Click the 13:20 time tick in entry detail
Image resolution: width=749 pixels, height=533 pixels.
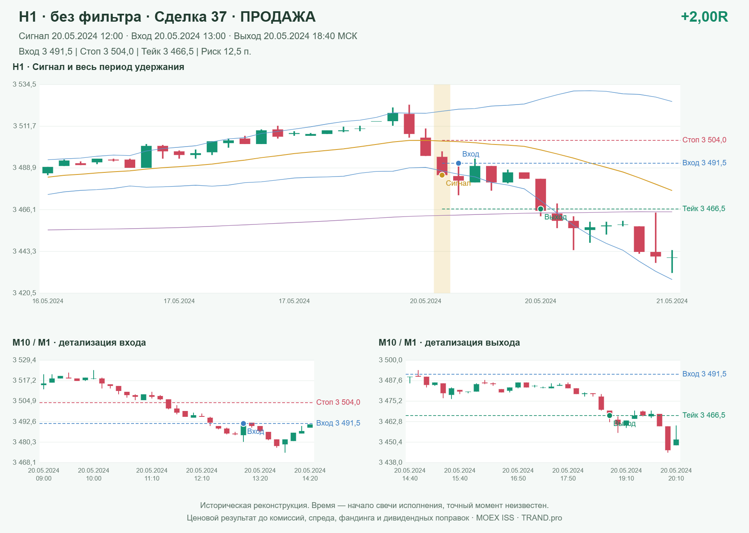click(x=260, y=478)
